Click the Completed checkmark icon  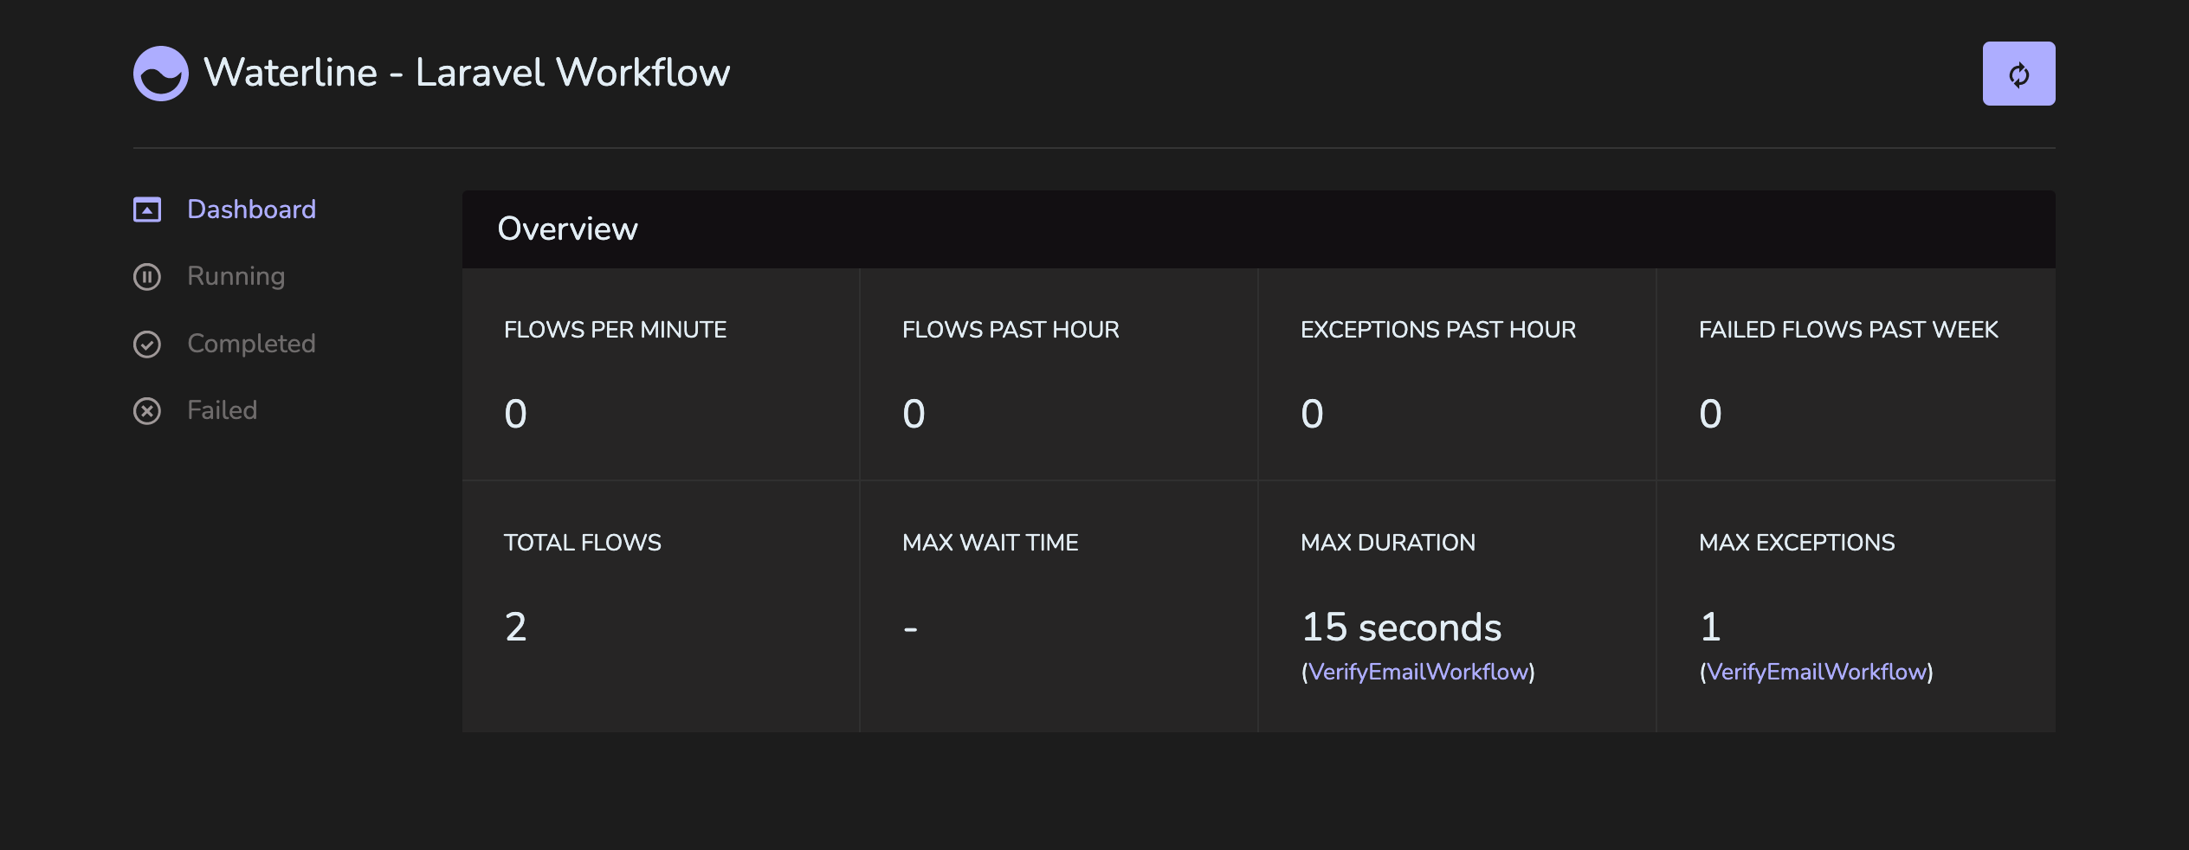[x=147, y=344]
